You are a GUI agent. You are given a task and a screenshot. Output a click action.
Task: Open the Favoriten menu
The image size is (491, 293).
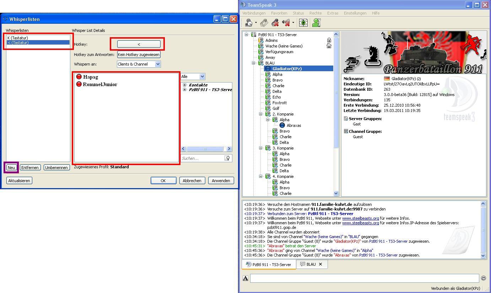(279, 13)
